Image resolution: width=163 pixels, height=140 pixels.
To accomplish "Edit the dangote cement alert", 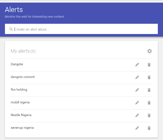I will [137, 77].
